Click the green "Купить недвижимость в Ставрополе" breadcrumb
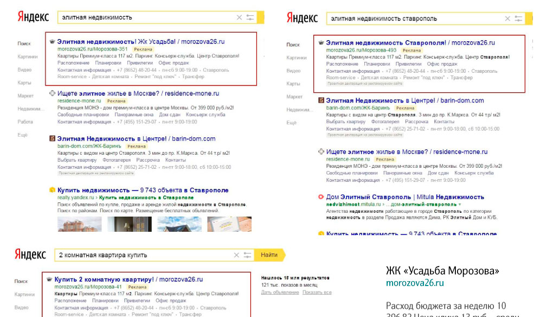 click(146, 198)
